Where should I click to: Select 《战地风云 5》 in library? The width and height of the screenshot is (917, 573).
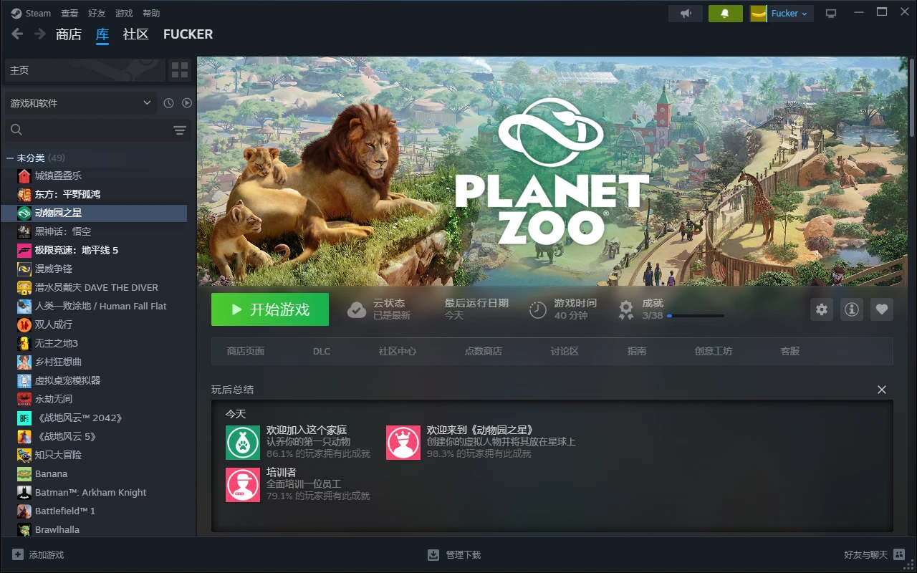[x=65, y=436]
